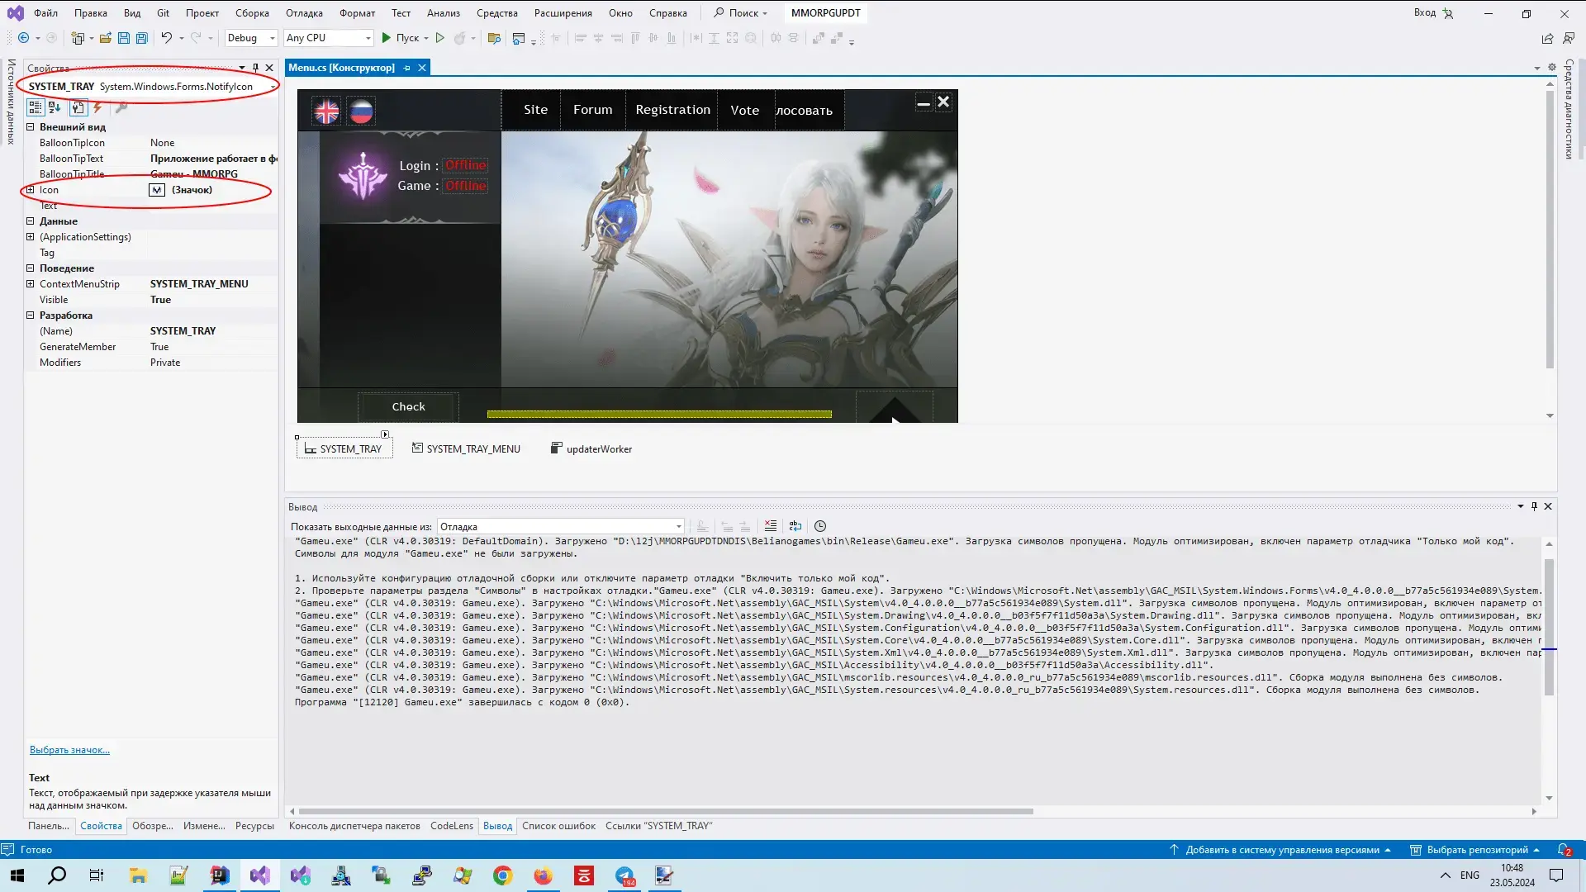1586x892 pixels.
Task: Select the English flag on the form
Action: click(x=327, y=111)
